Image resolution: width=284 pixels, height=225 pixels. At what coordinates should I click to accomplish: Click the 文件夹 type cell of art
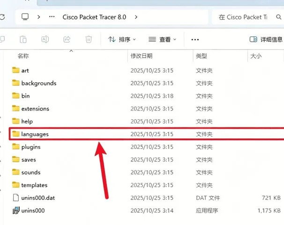click(x=204, y=71)
